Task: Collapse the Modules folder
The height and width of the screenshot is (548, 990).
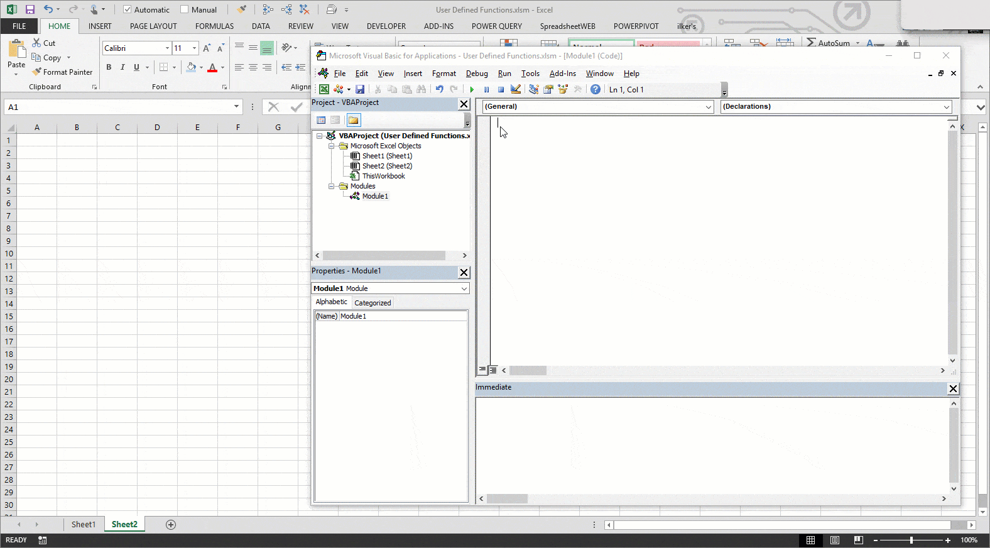Action: coord(332,186)
